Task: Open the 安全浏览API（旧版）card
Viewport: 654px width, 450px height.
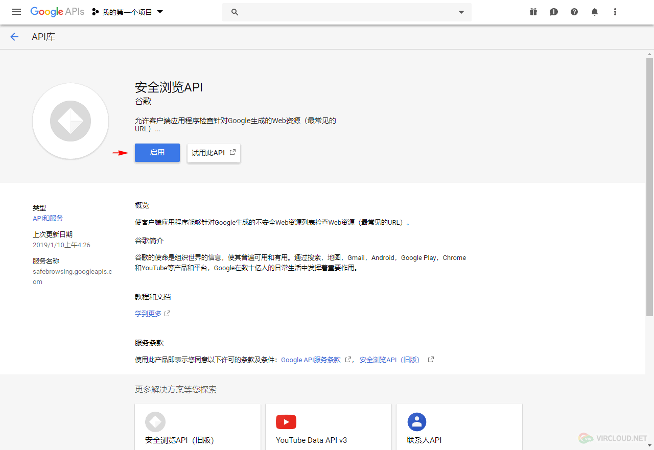Action: (198, 427)
